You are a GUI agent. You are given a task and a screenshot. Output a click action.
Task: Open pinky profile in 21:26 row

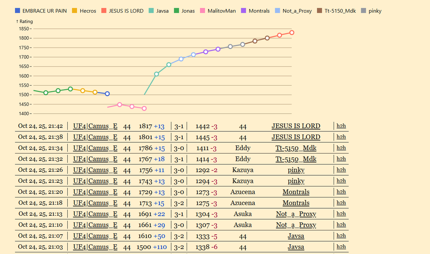pyautogui.click(x=296, y=170)
